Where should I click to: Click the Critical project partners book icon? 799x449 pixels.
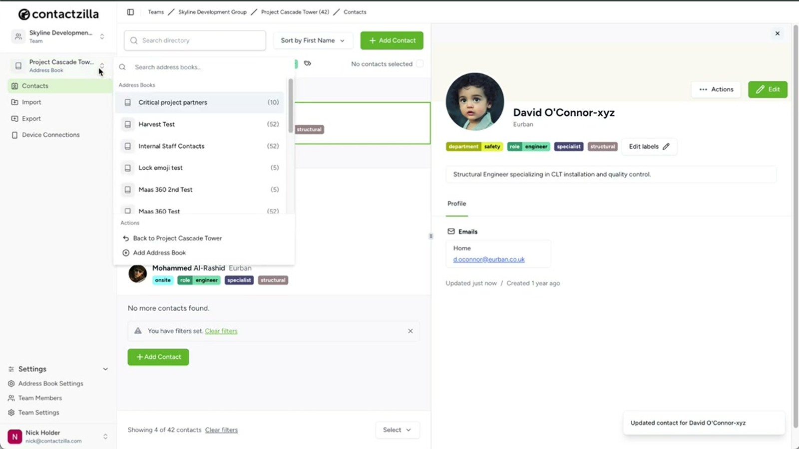point(128,102)
